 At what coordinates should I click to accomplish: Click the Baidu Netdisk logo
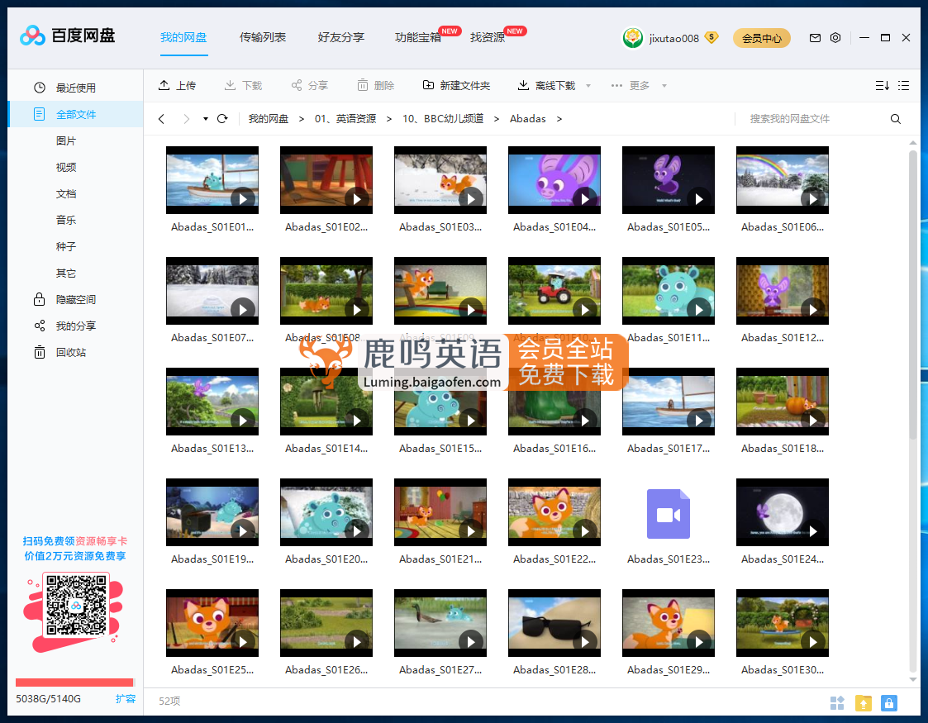(68, 36)
